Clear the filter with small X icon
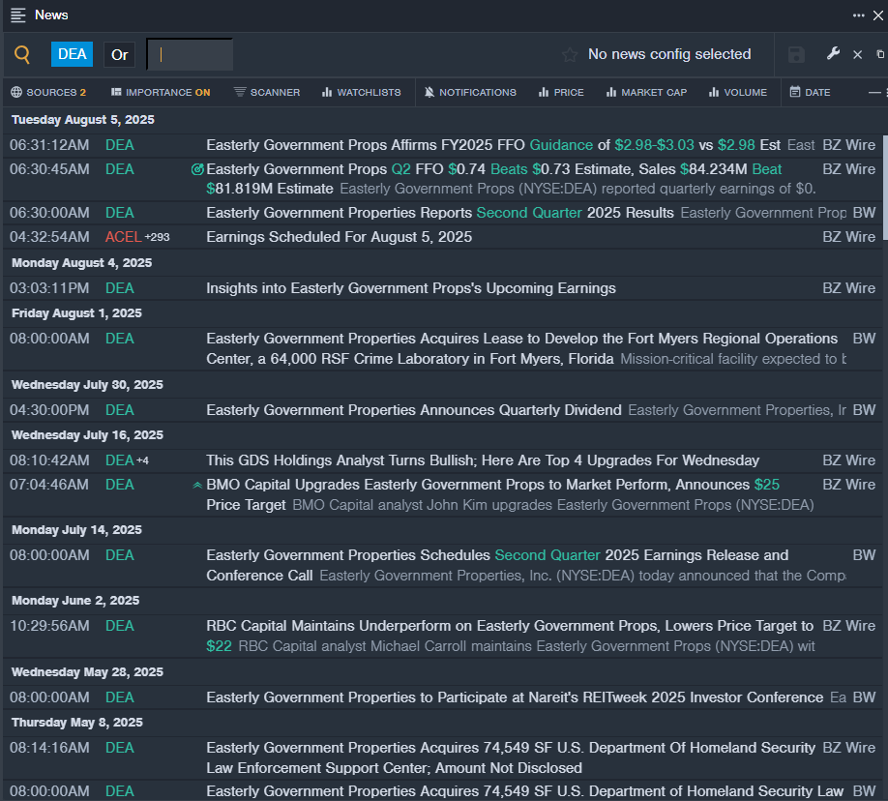Viewport: 888px width, 801px height. (857, 55)
